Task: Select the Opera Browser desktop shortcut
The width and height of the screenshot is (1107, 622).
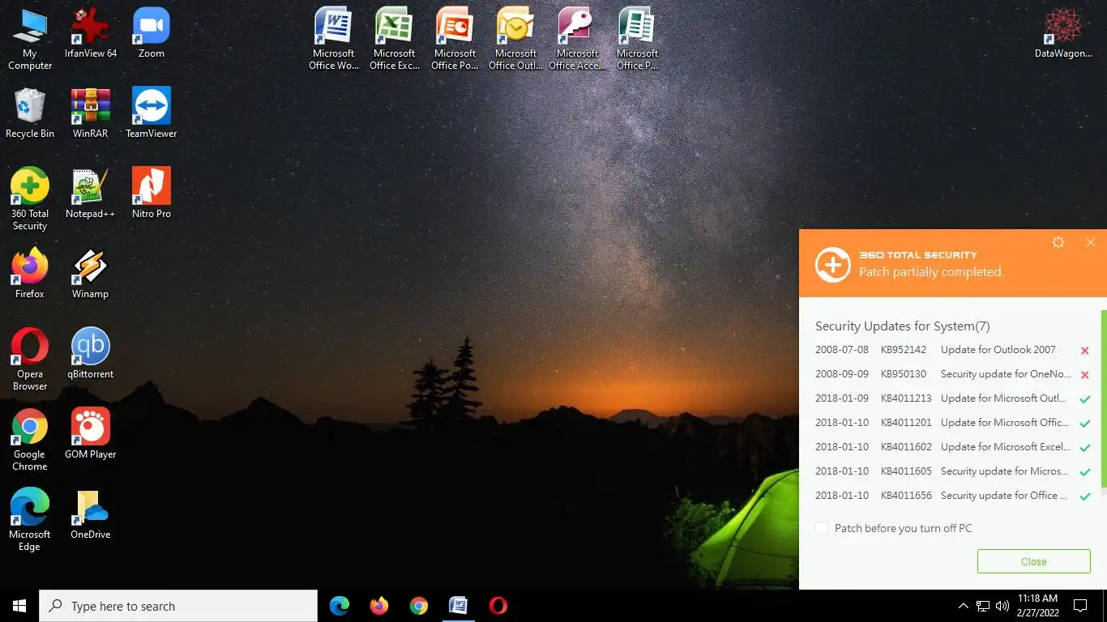Action: [30, 359]
